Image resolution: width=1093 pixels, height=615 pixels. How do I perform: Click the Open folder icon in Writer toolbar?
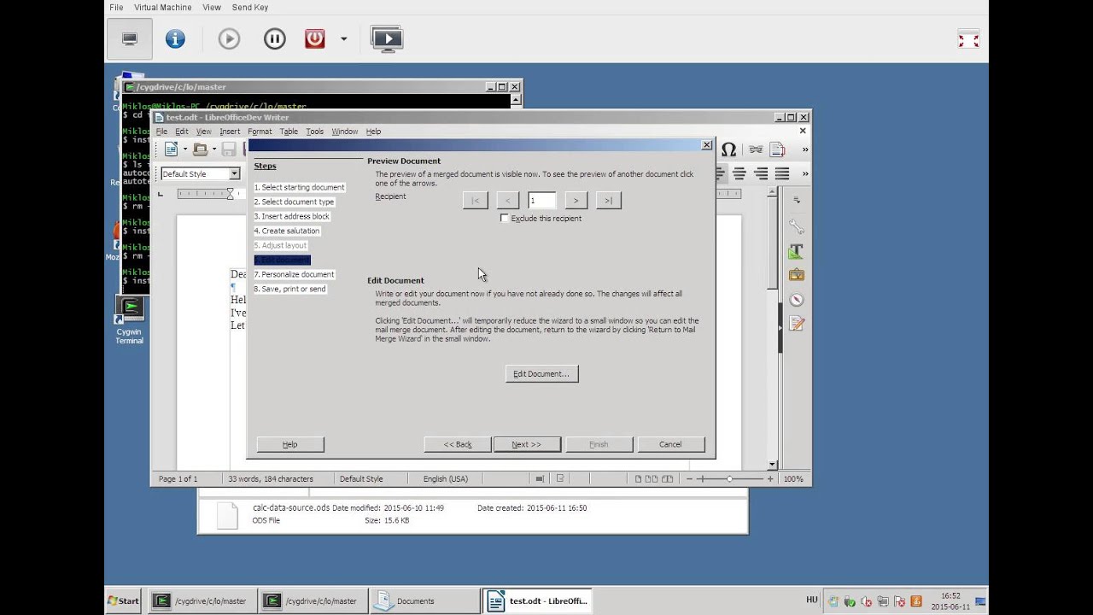[200, 149]
